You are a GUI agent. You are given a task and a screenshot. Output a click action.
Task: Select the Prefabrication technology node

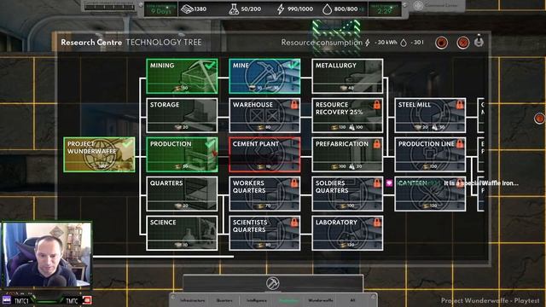click(347, 154)
